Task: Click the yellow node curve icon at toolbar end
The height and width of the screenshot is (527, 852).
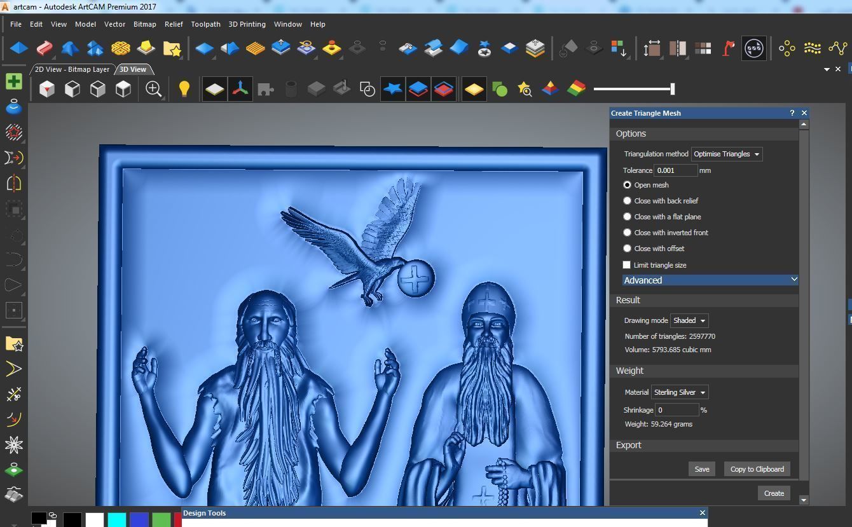Action: click(838, 48)
